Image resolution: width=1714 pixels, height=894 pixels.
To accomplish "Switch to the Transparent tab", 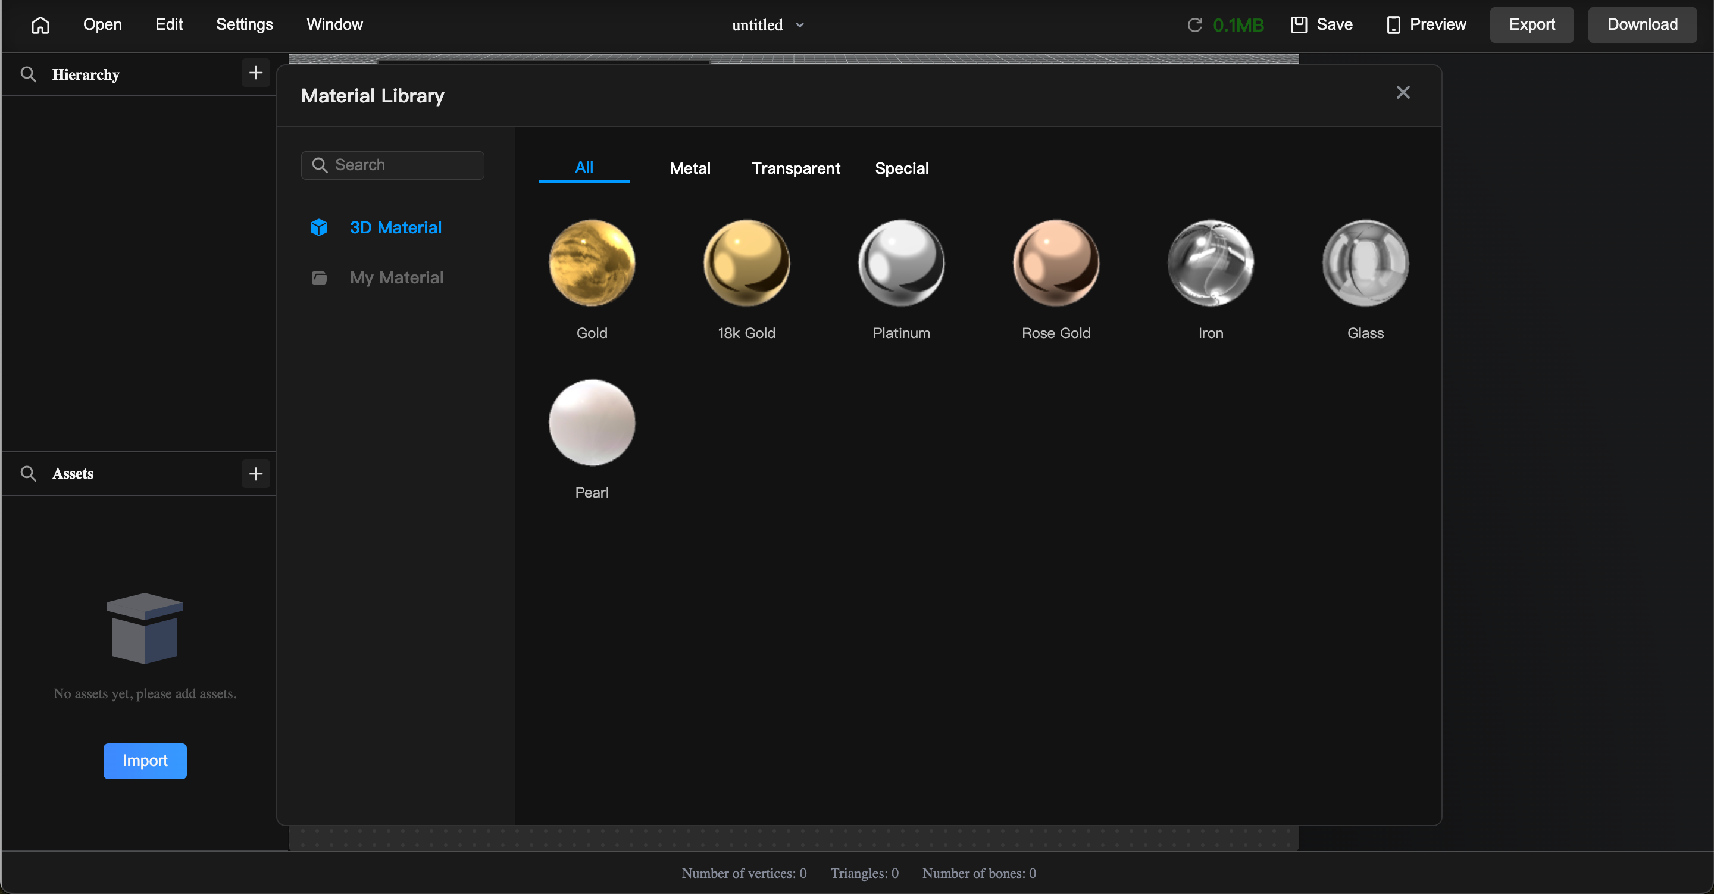I will point(796,168).
